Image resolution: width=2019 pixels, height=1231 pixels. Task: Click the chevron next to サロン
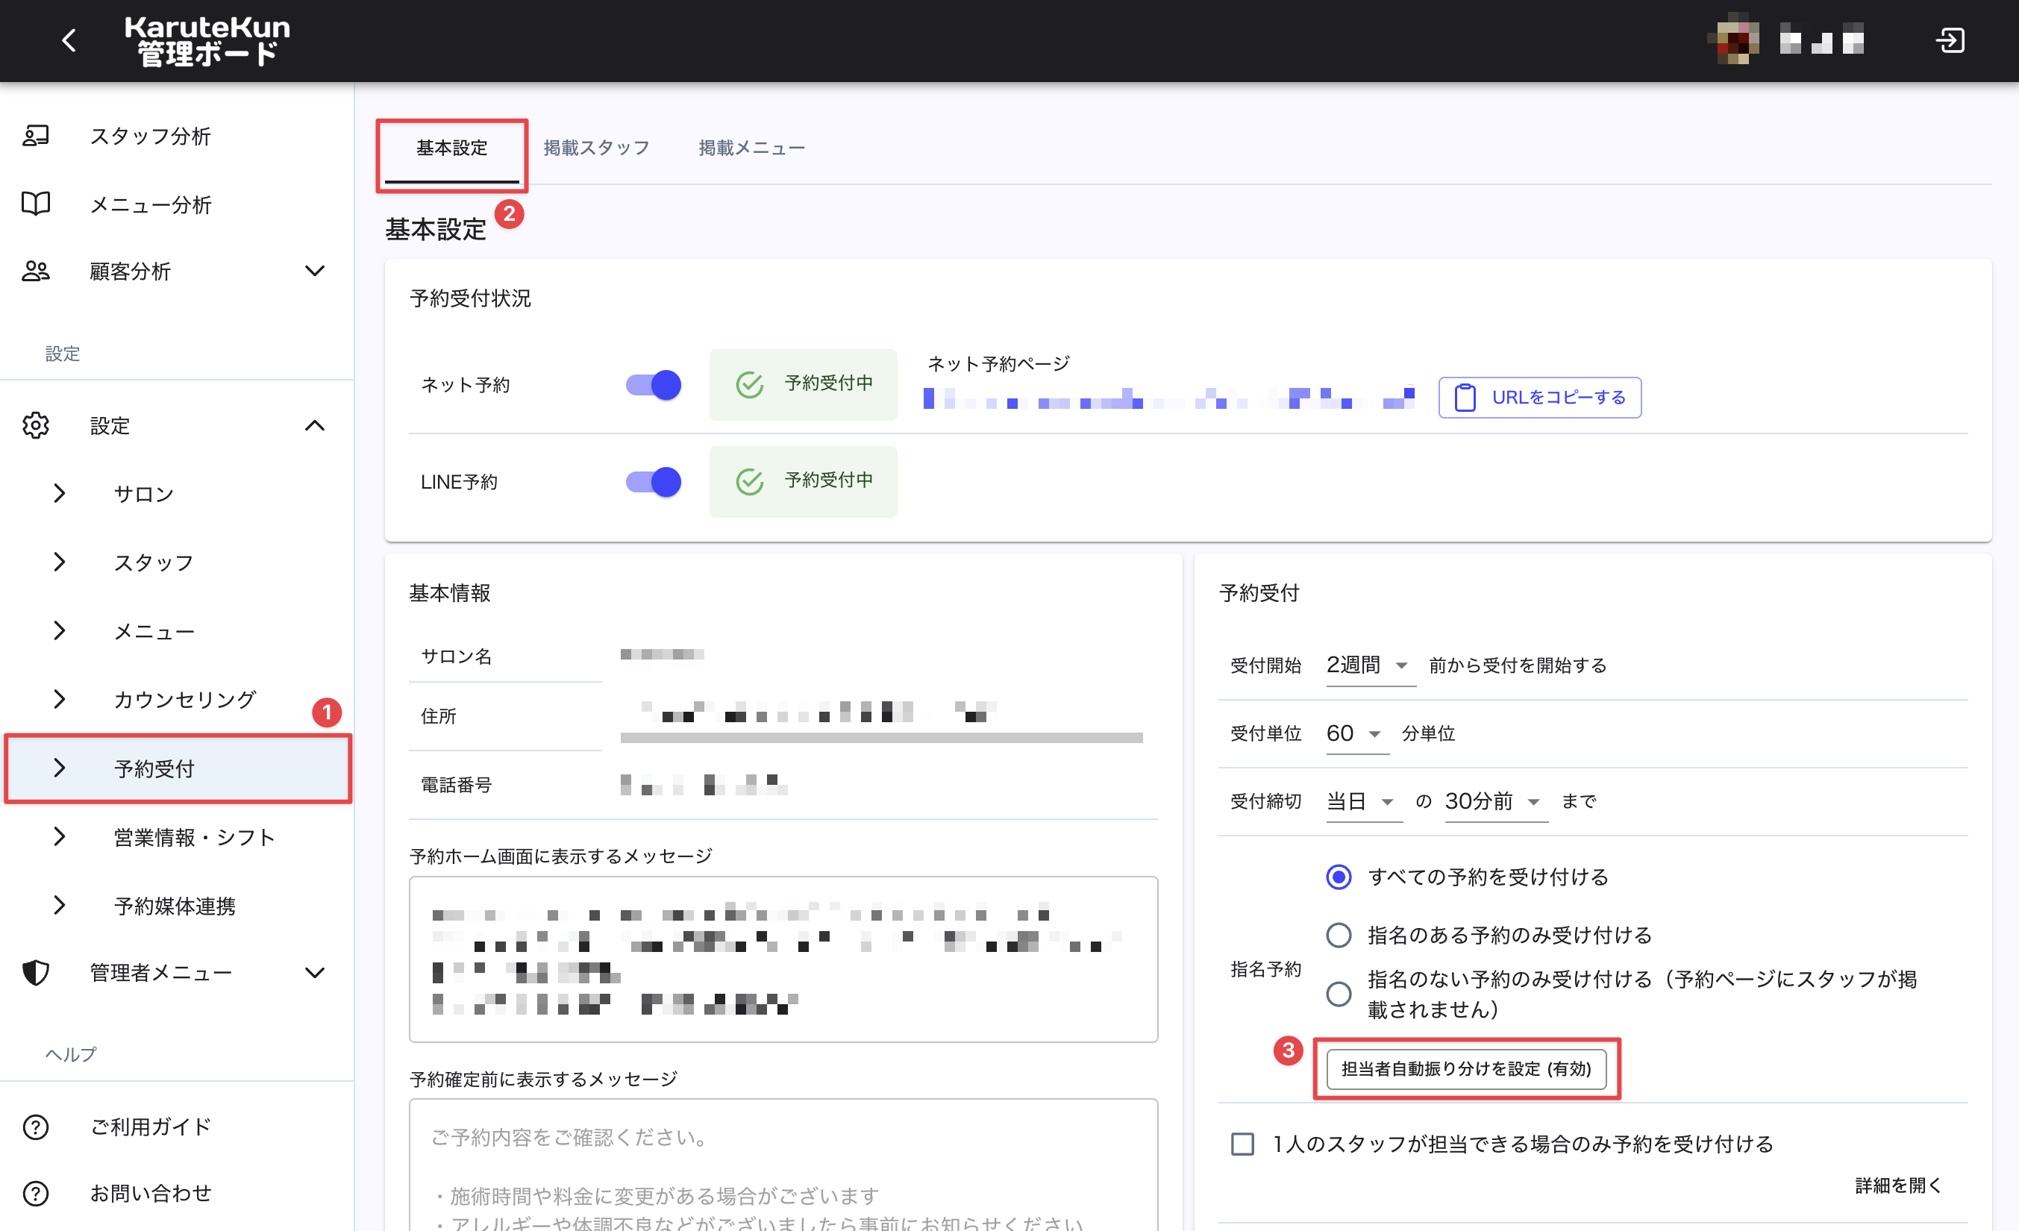[59, 493]
